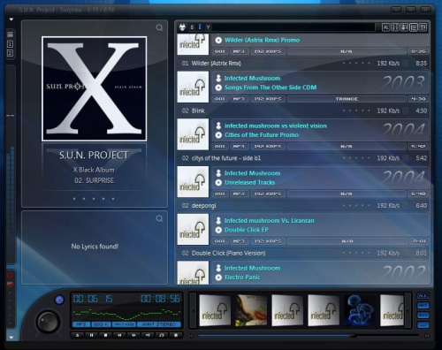This screenshot has height=350, width=442.
Task: Switch to panel tab 2 in sidebar
Action: (10, 53)
